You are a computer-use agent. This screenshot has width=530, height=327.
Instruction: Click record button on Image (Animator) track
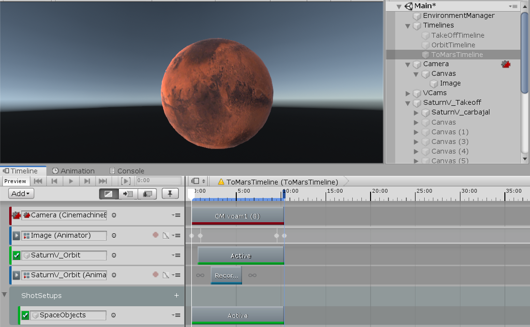pos(156,235)
